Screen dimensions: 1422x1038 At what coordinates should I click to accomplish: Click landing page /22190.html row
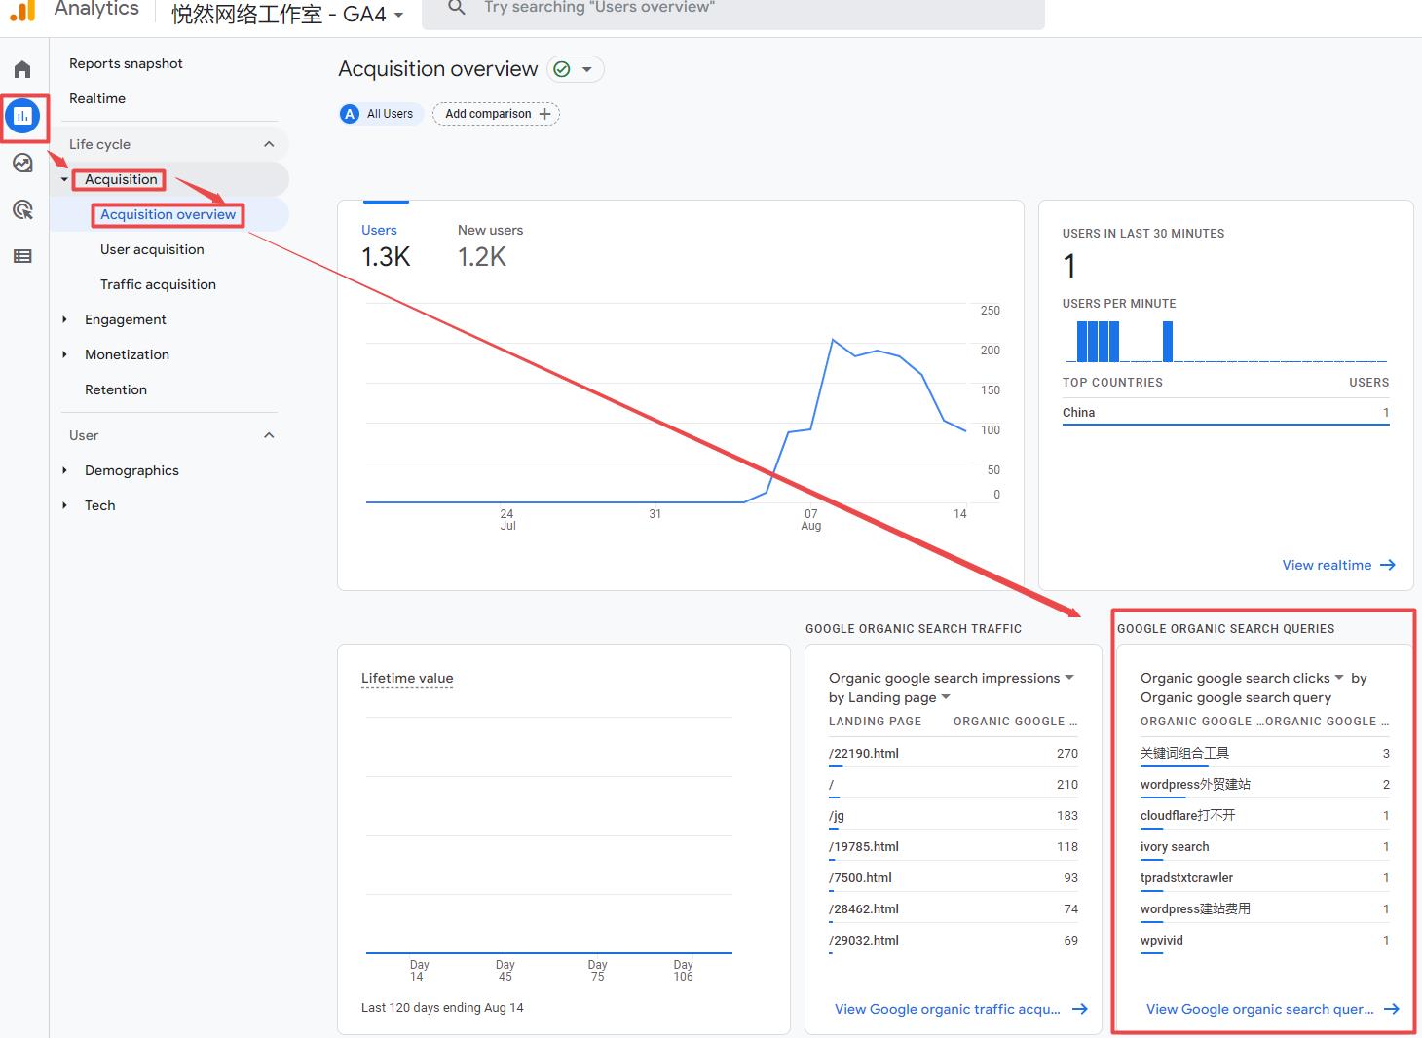(x=954, y=754)
